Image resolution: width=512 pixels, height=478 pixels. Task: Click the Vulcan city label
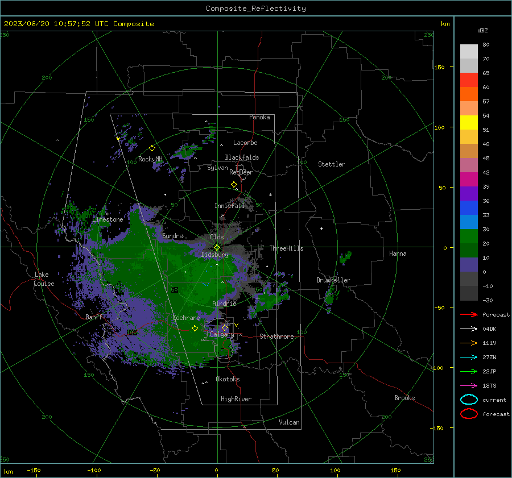click(x=289, y=422)
